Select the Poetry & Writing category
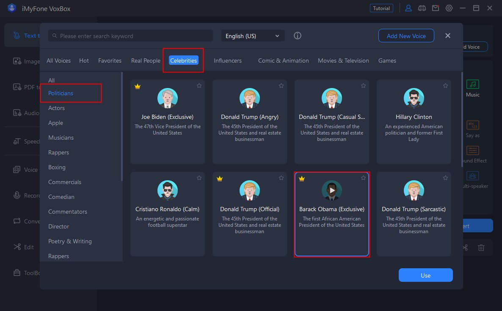 click(x=70, y=241)
